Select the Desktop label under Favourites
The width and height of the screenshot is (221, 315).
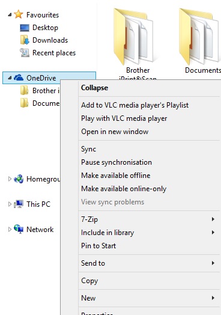tap(45, 28)
